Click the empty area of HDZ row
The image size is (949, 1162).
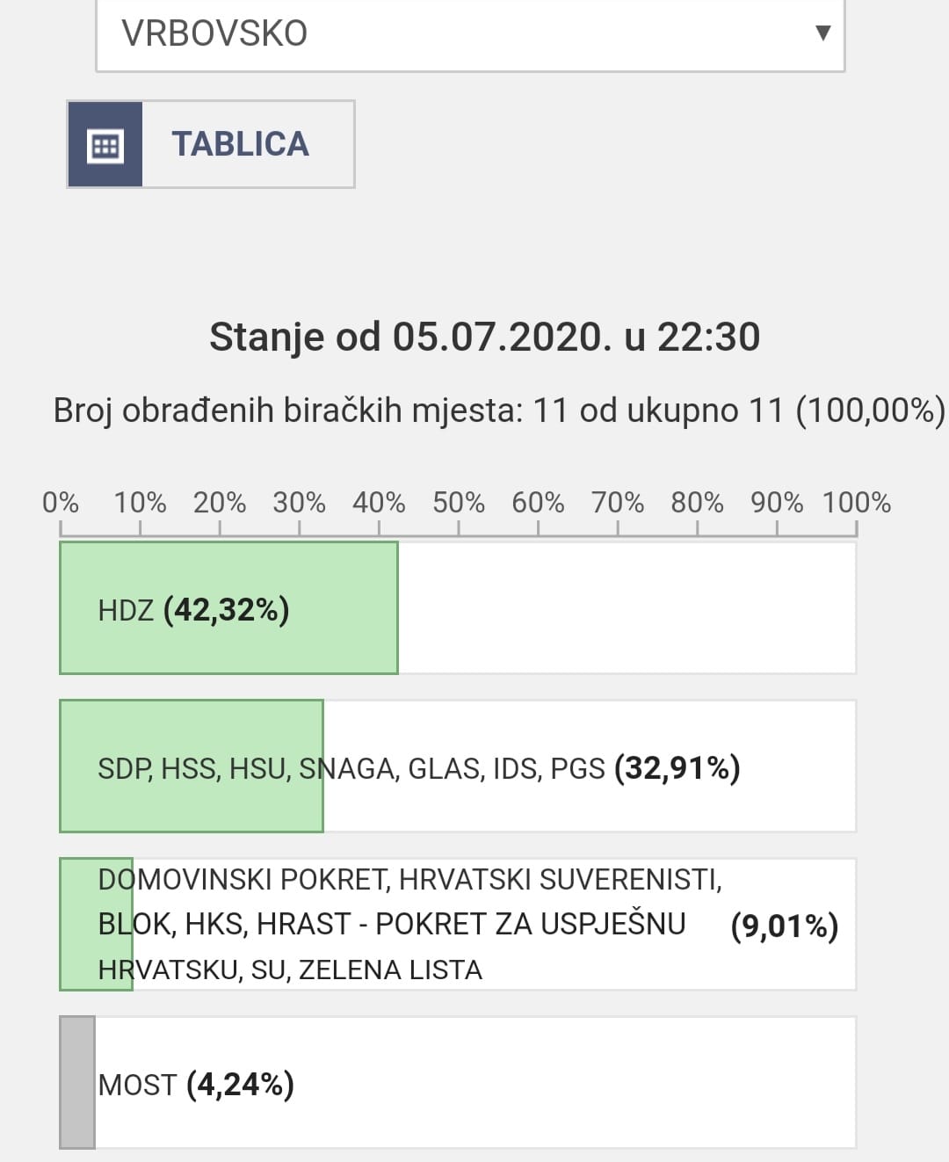(x=627, y=608)
